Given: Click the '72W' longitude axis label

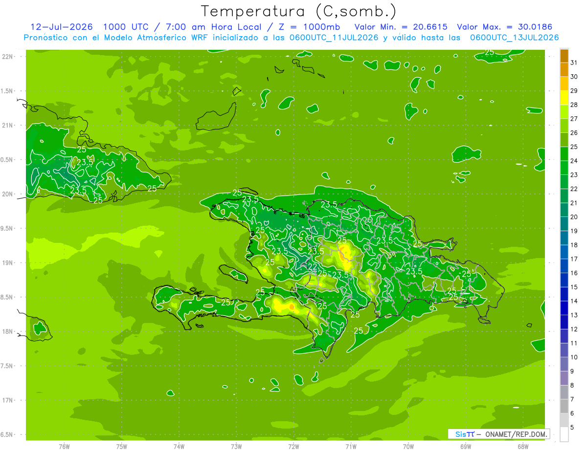Looking at the screenshot, I should (x=293, y=447).
